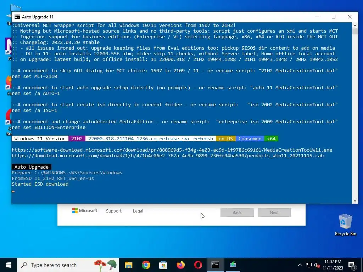The image size is (363, 272).
Task: Click the muted volume tray icon
Action: coord(317,265)
